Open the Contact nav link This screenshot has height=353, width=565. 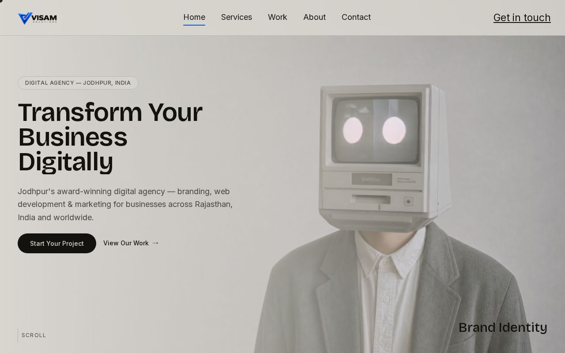[x=356, y=17]
